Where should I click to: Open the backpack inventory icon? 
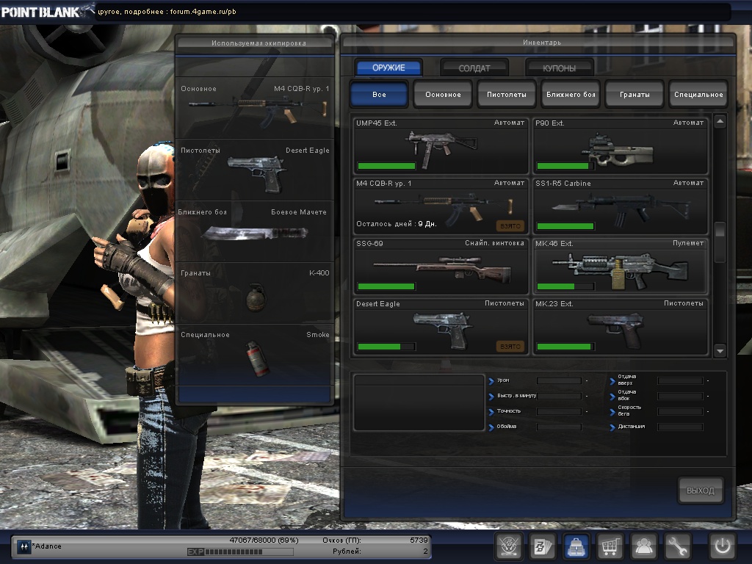(576, 546)
